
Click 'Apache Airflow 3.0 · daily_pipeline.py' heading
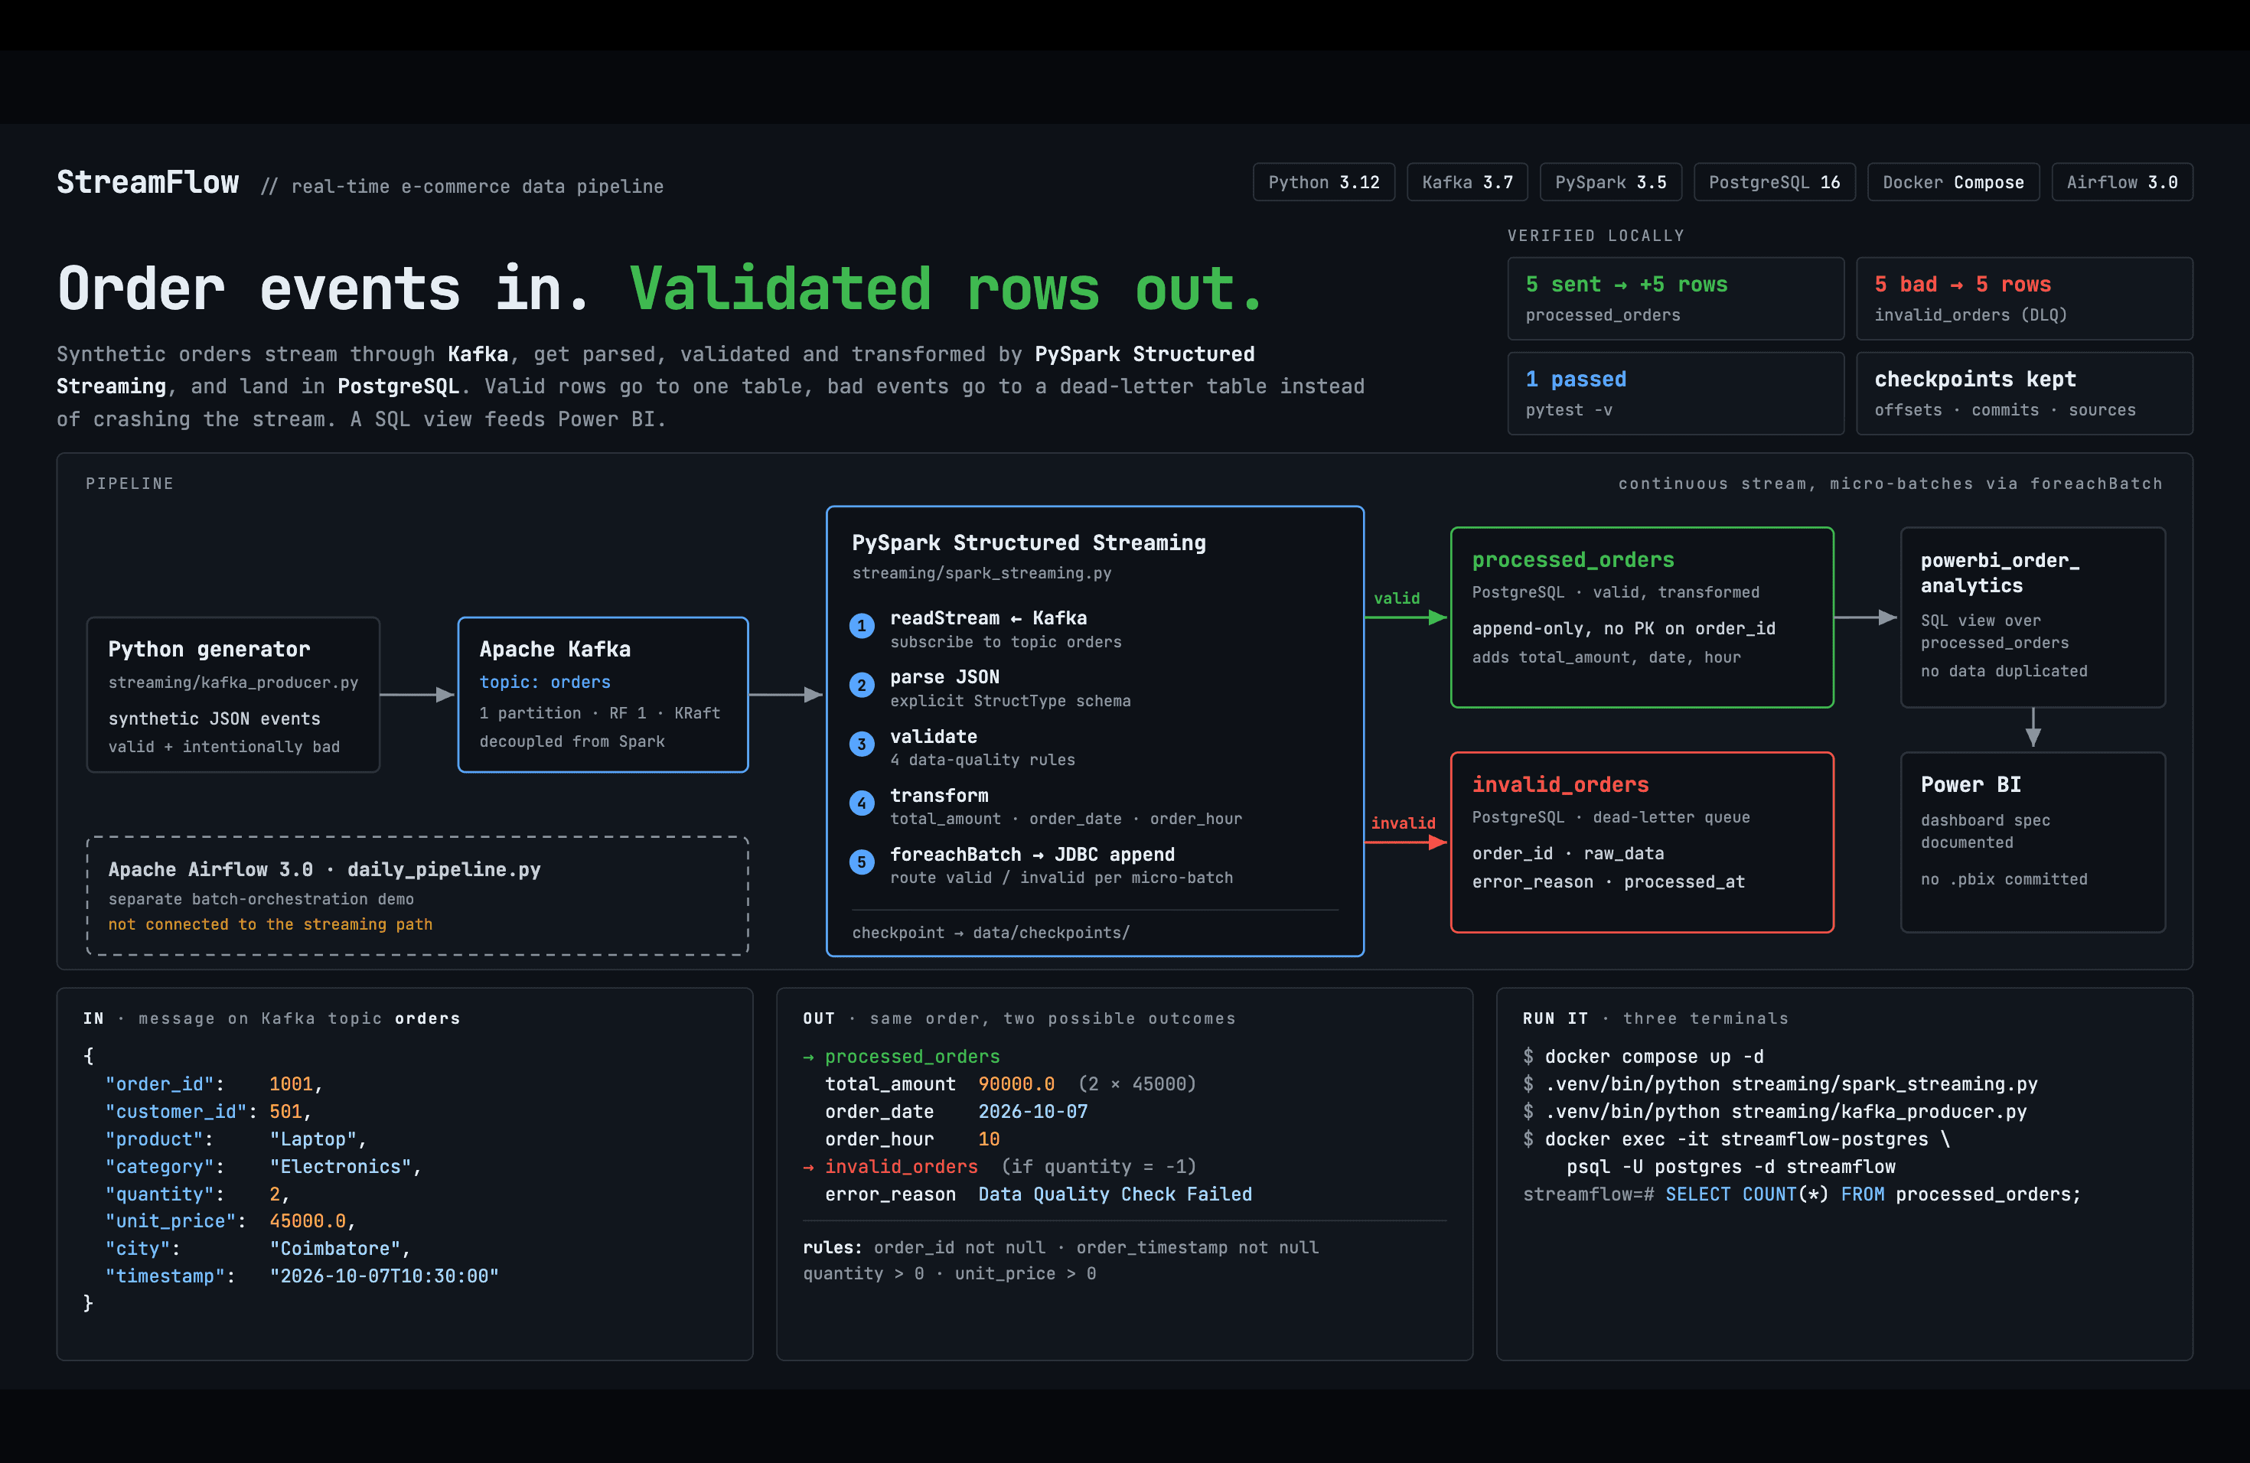pyautogui.click(x=324, y=869)
